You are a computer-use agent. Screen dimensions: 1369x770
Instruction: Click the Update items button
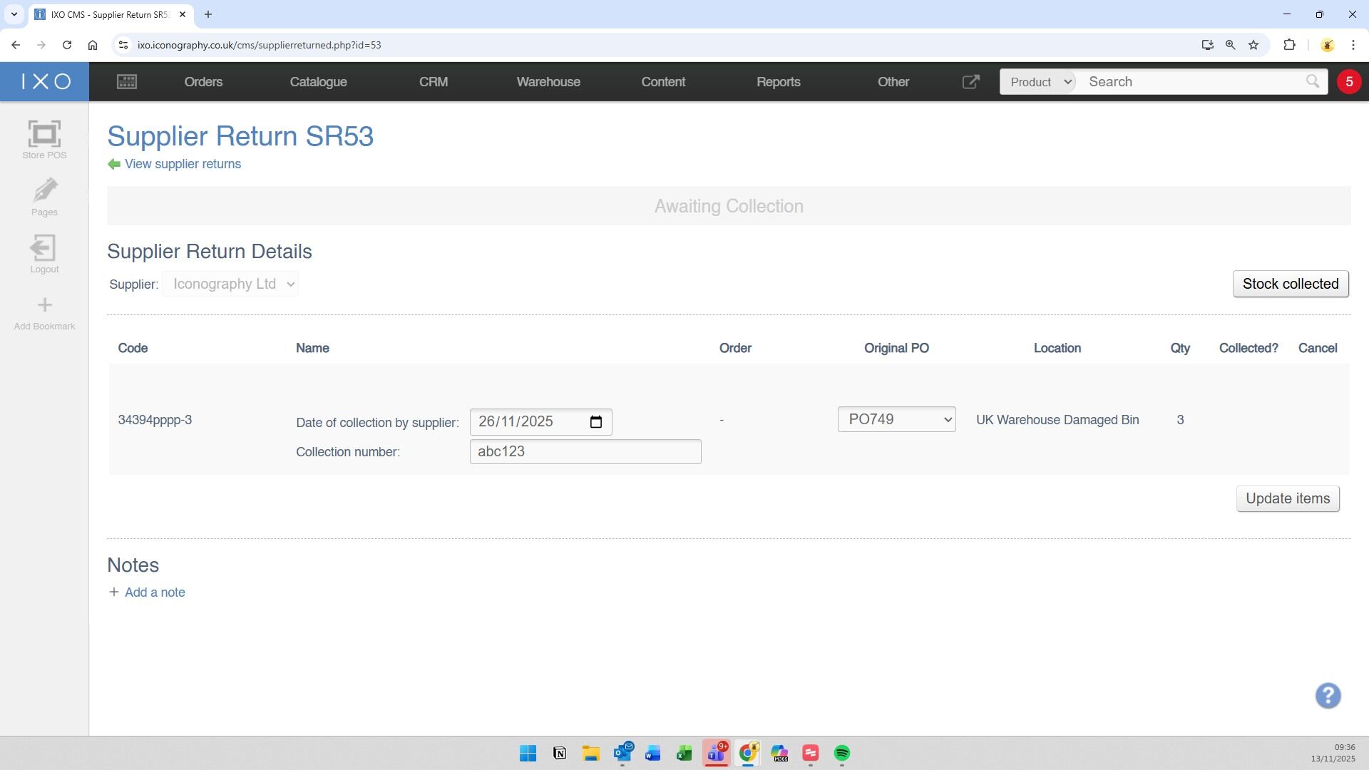[x=1287, y=498]
